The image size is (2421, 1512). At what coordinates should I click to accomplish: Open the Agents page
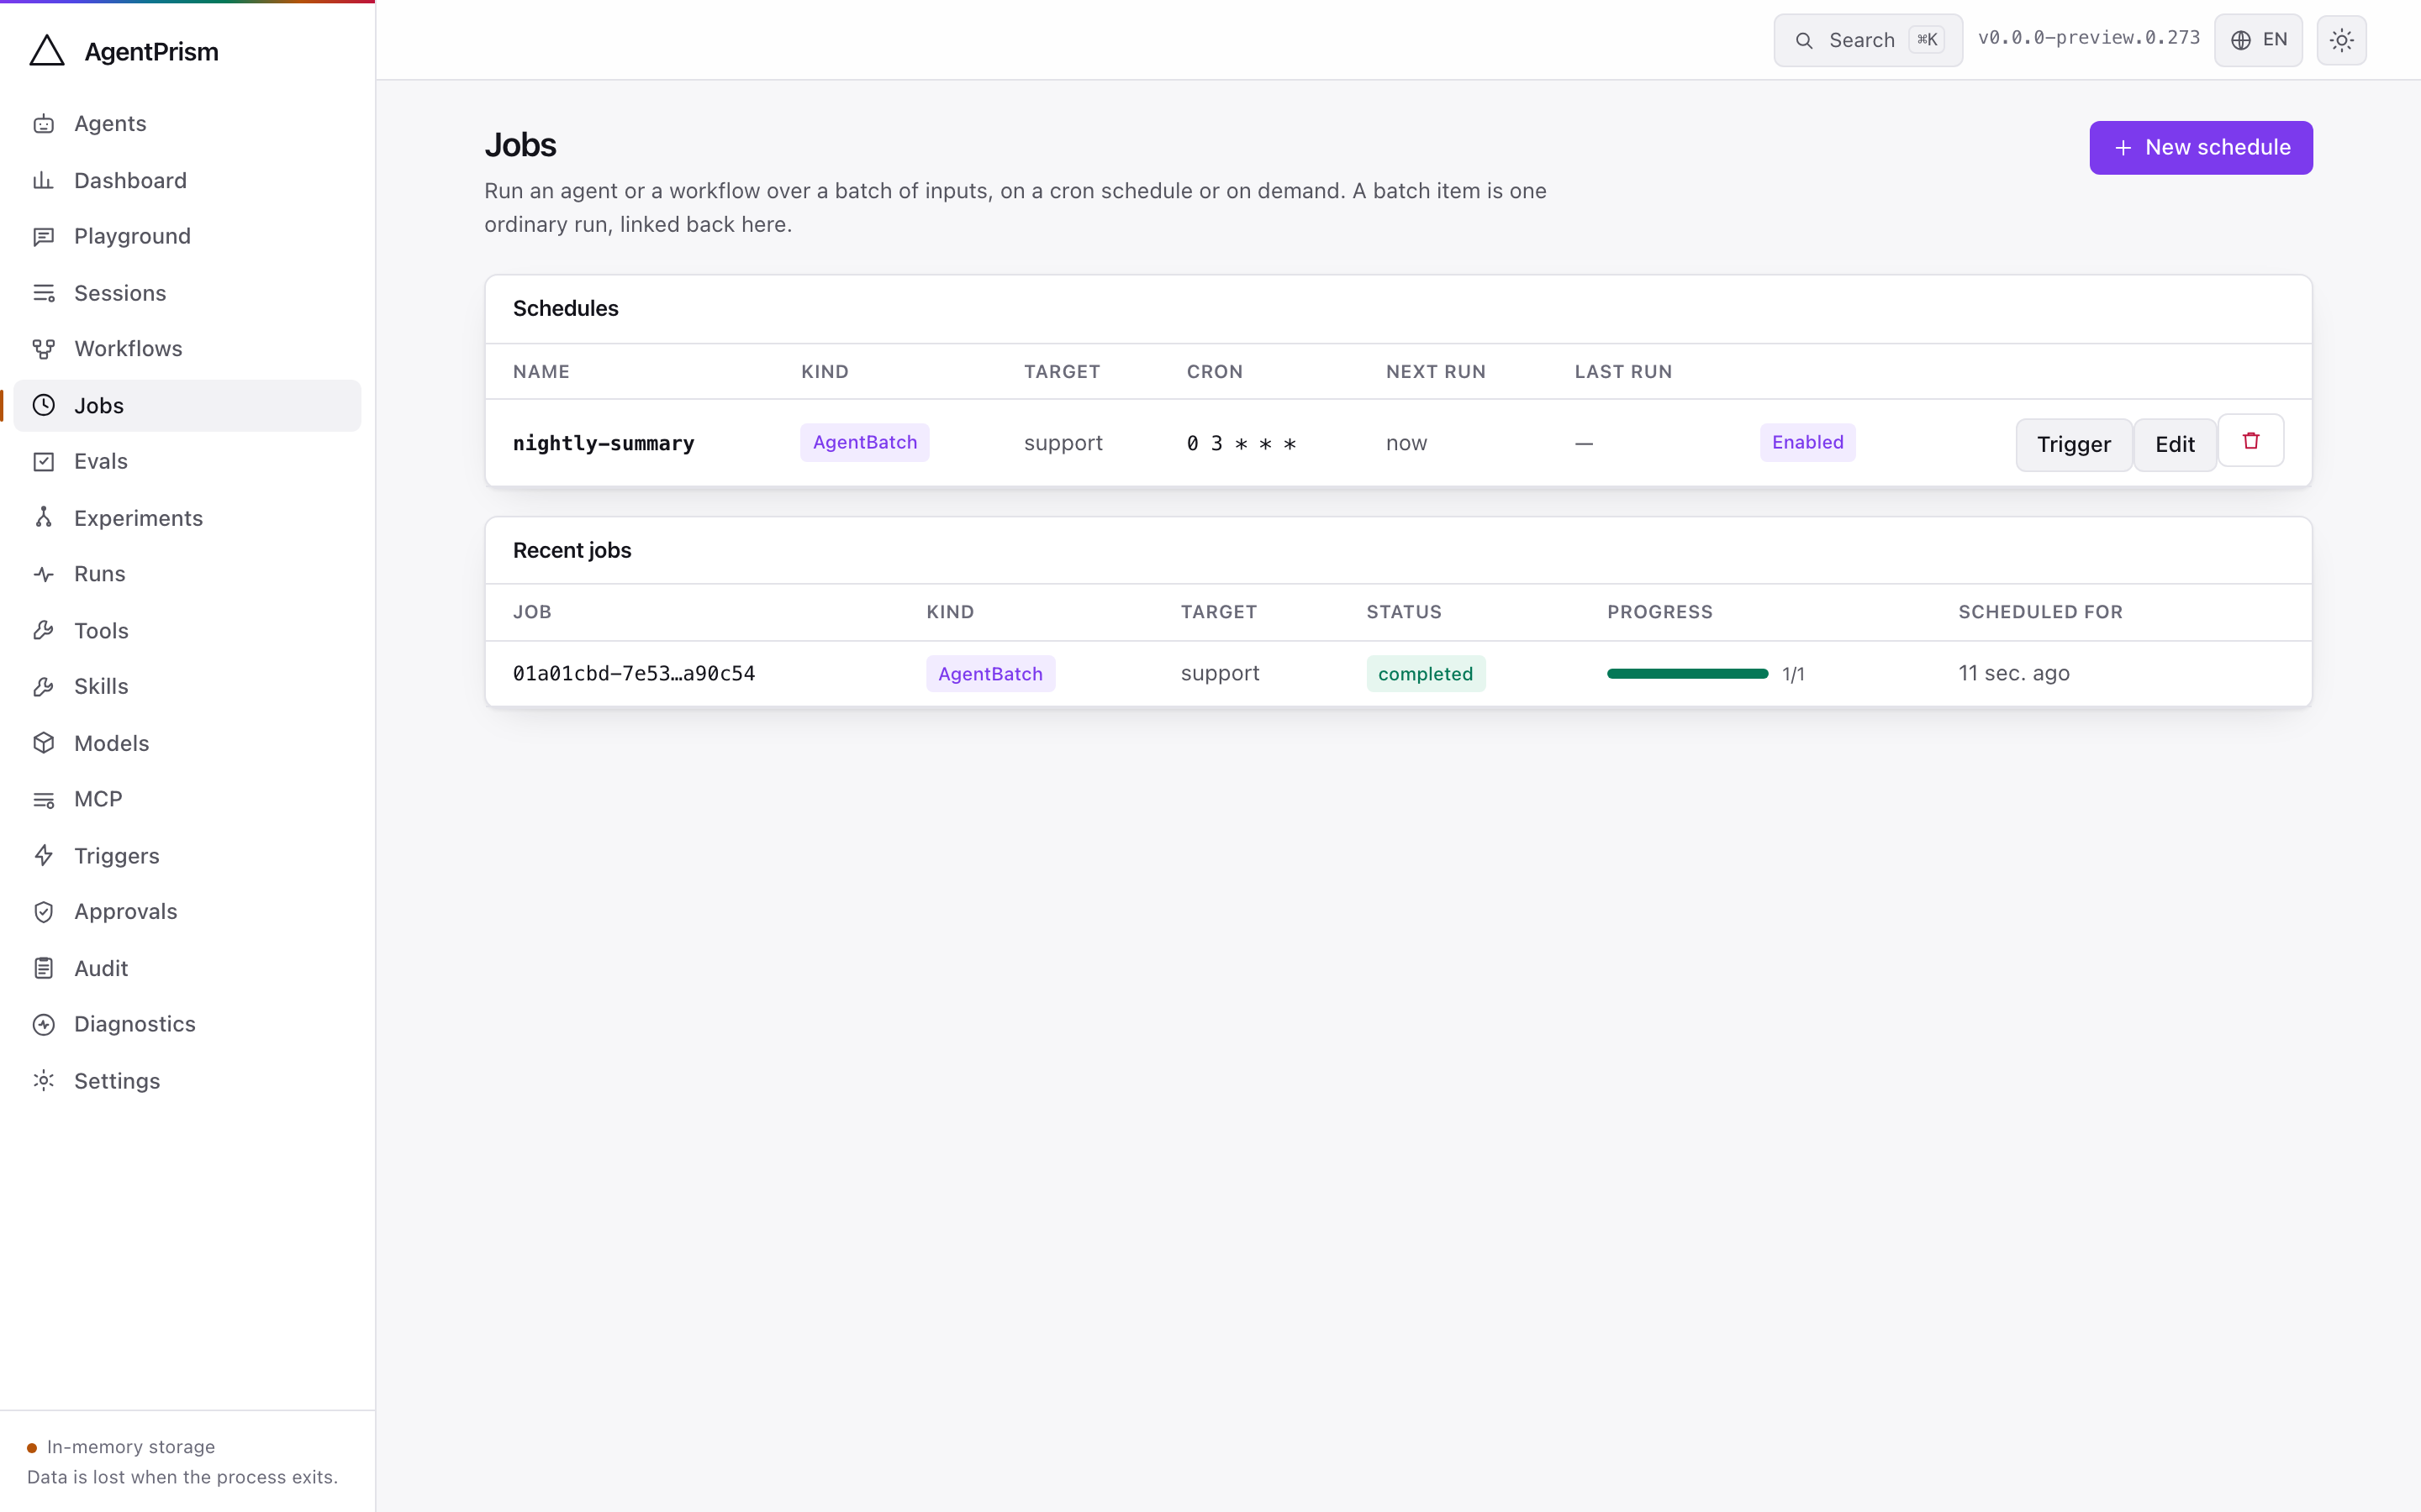tap(187, 124)
